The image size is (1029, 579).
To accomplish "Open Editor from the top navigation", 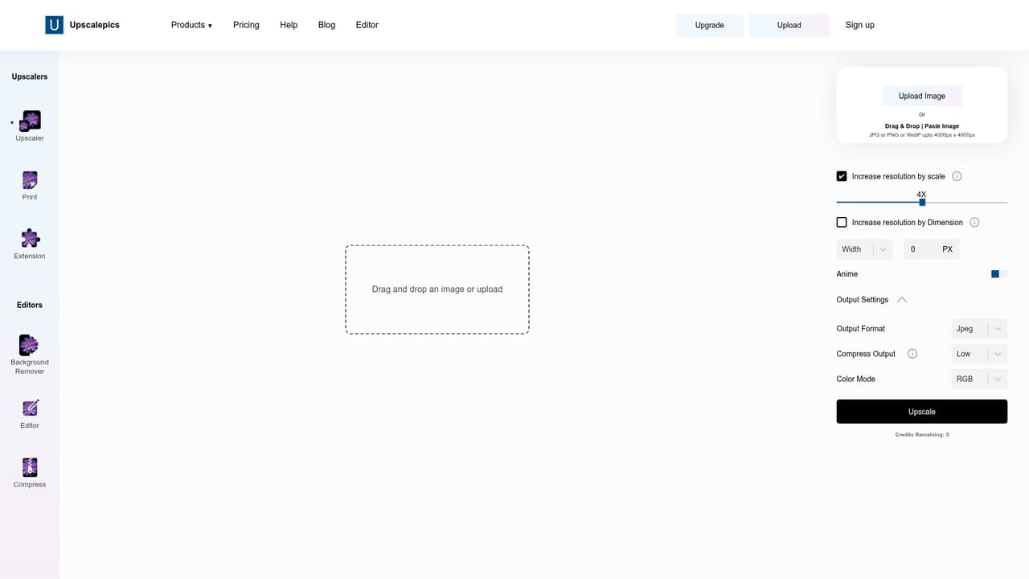I will (367, 25).
